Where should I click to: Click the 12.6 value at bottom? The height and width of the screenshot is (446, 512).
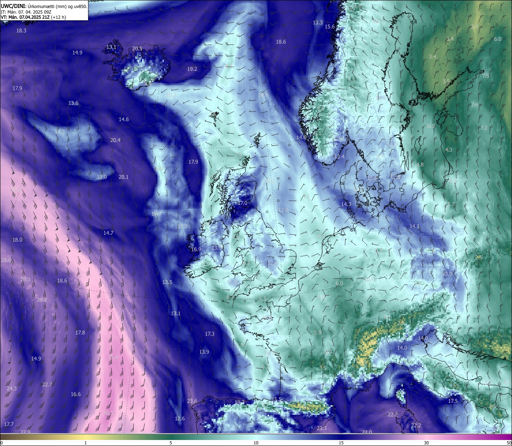coord(180,418)
